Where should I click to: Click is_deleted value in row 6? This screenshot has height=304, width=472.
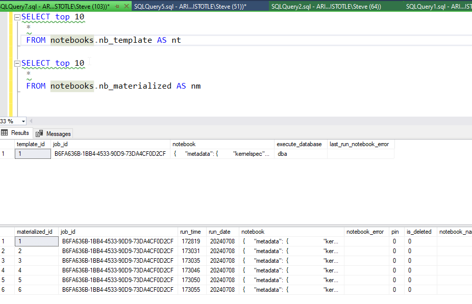pos(420,290)
